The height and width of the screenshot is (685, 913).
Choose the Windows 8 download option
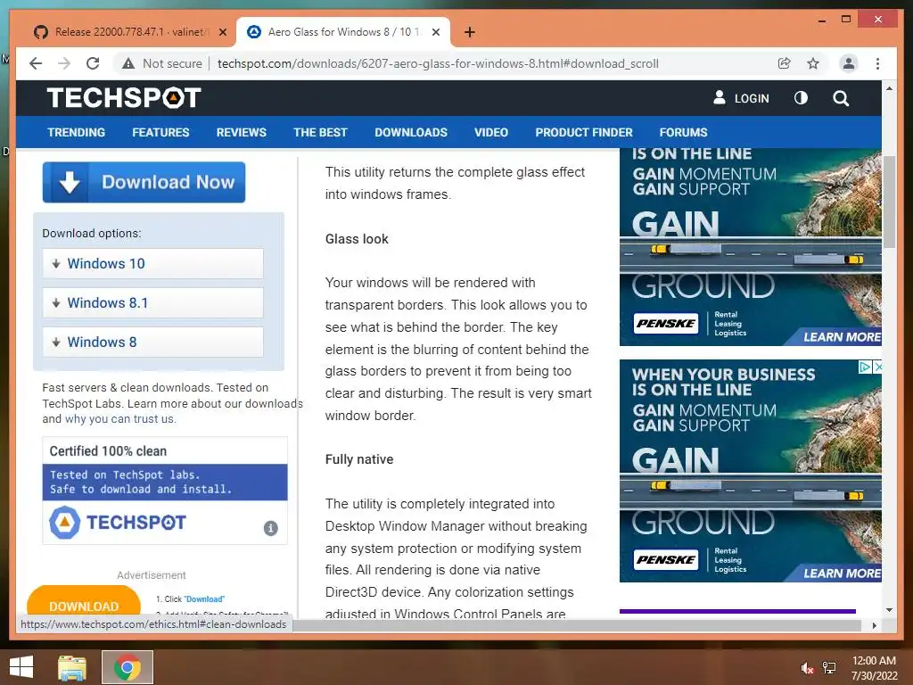tap(152, 342)
